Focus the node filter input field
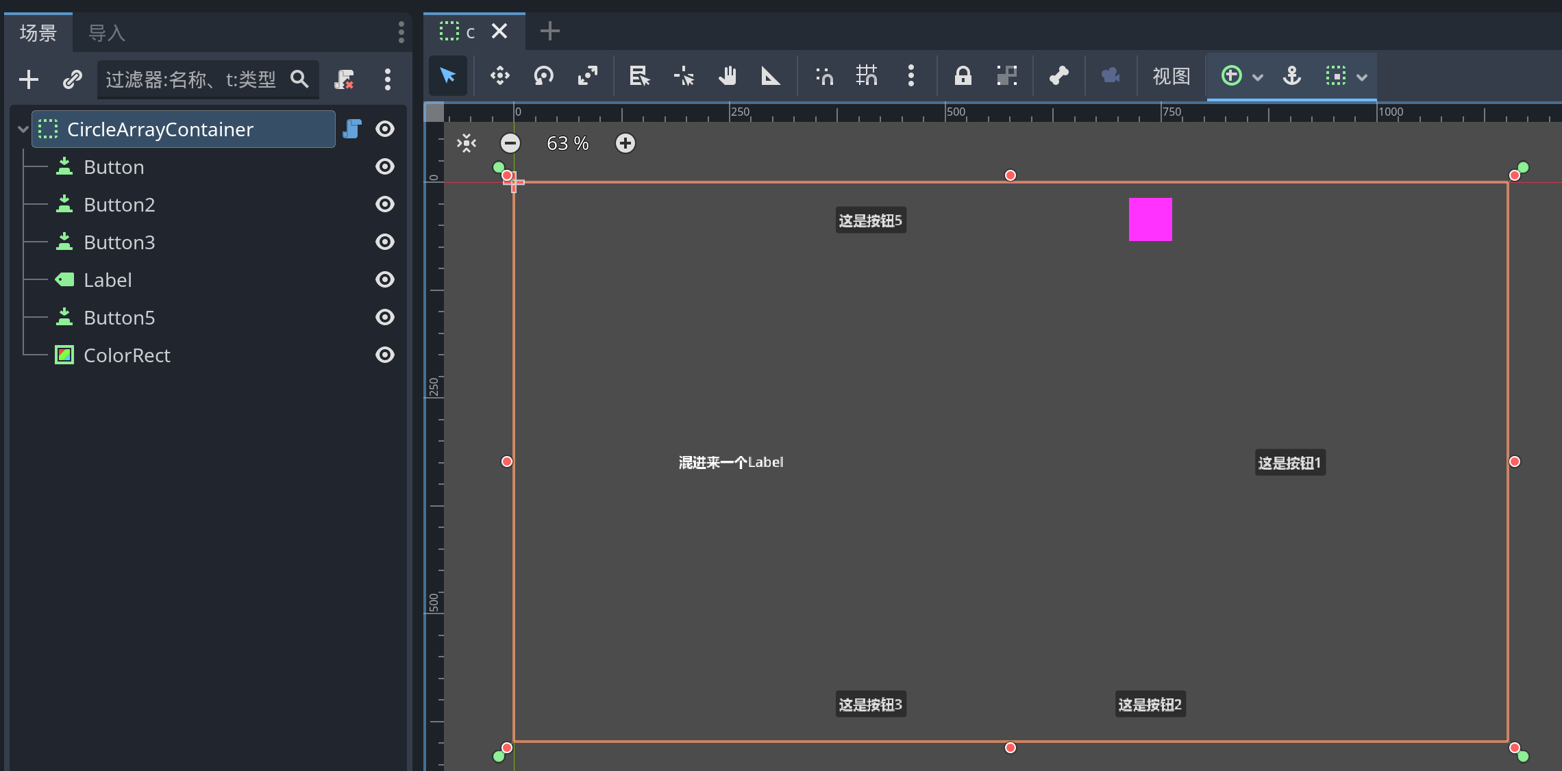 click(208, 79)
